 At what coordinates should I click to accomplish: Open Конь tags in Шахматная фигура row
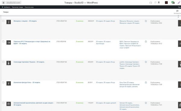pyautogui.click(x=129, y=85)
